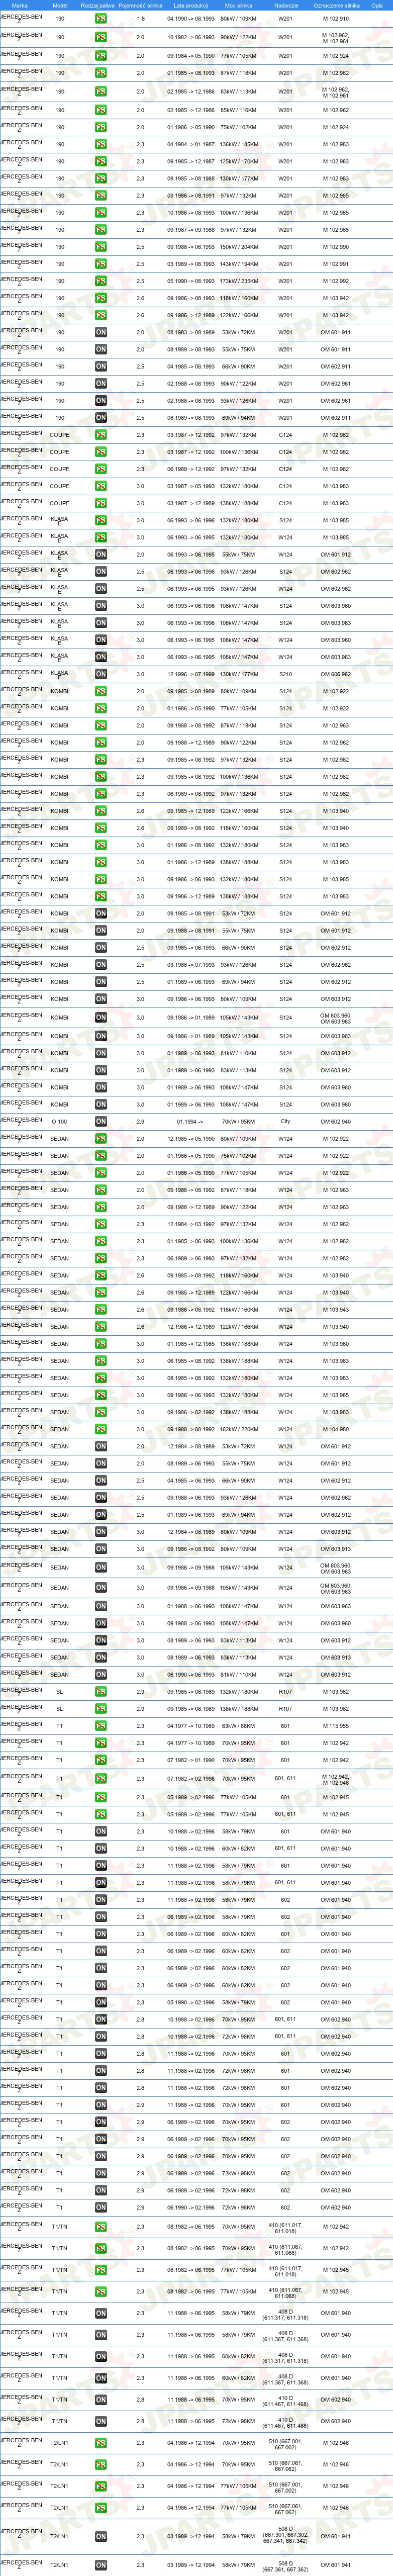
Task: Select the S210 body type cell
Action: pyautogui.click(x=285, y=674)
